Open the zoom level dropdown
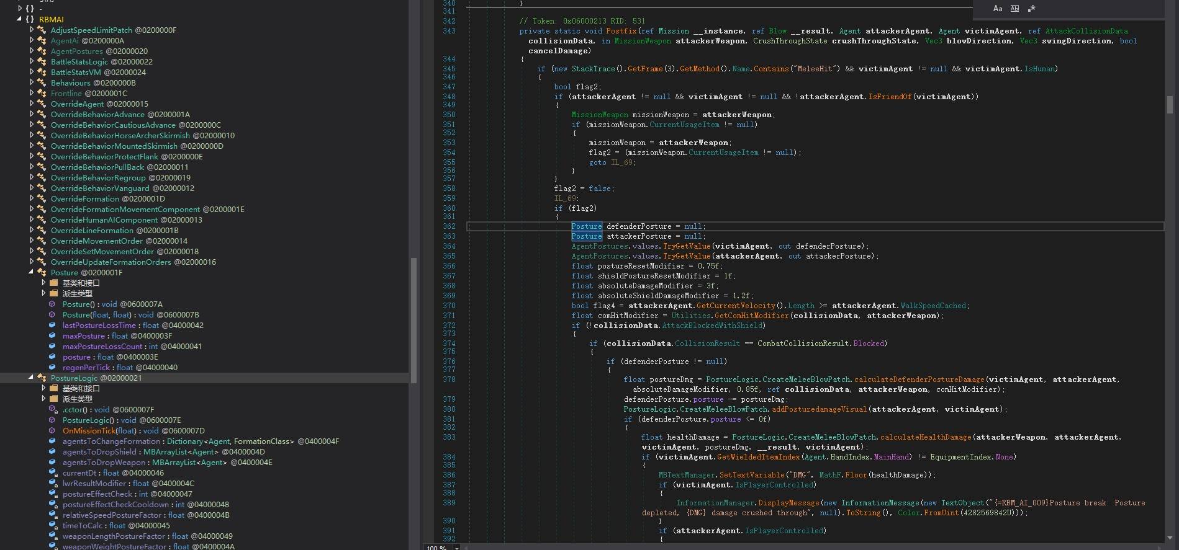Screen dimensions: 1179x550 tap(457, 548)
